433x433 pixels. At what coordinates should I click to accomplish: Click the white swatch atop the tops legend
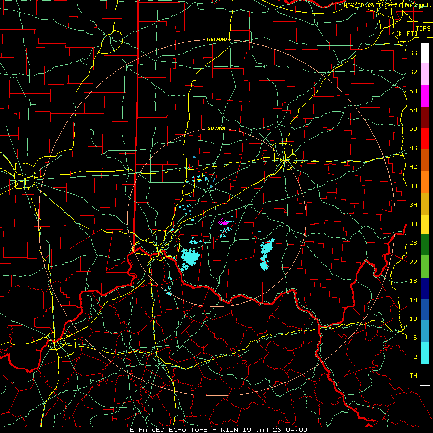(x=425, y=53)
